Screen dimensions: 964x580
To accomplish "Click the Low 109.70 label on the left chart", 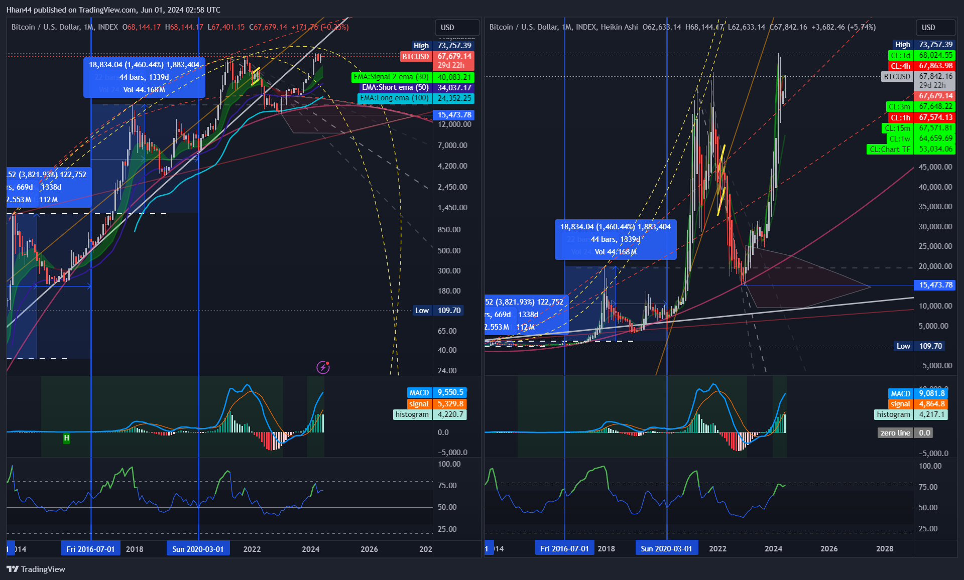I will 438,311.
